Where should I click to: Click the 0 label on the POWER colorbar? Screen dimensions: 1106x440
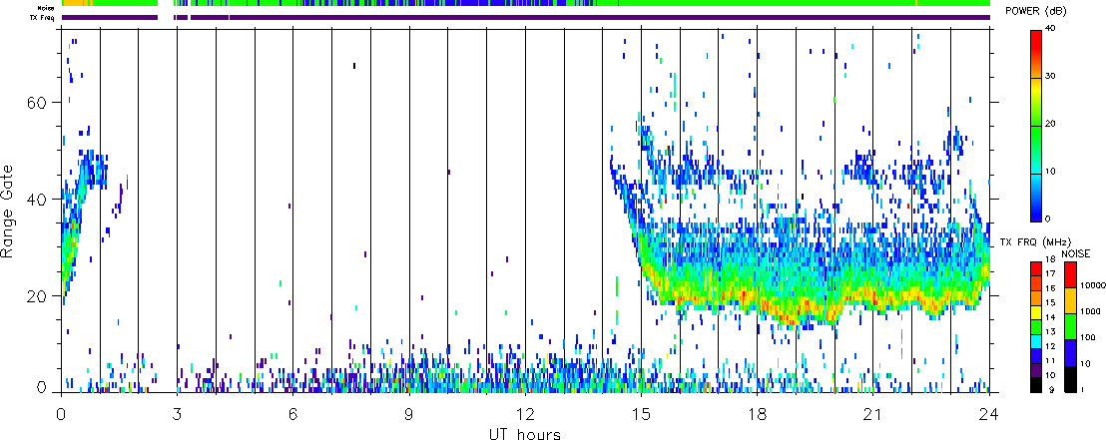coord(1048,220)
